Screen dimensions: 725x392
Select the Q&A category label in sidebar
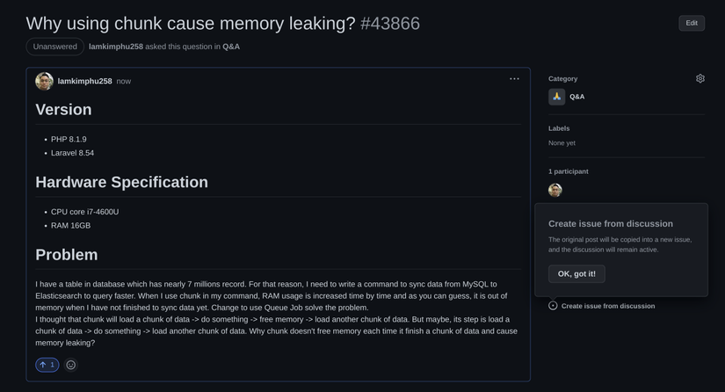(x=576, y=97)
